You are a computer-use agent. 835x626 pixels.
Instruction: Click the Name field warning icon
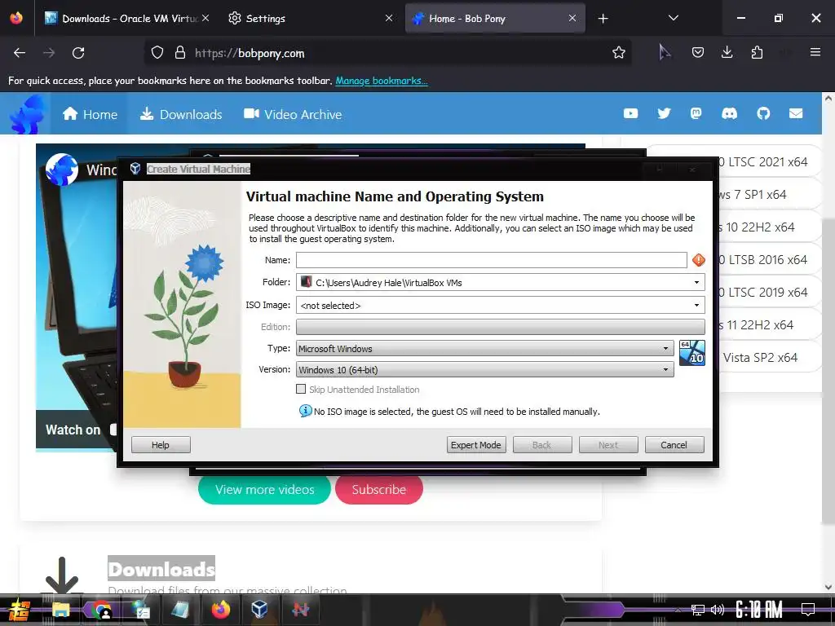coord(699,260)
